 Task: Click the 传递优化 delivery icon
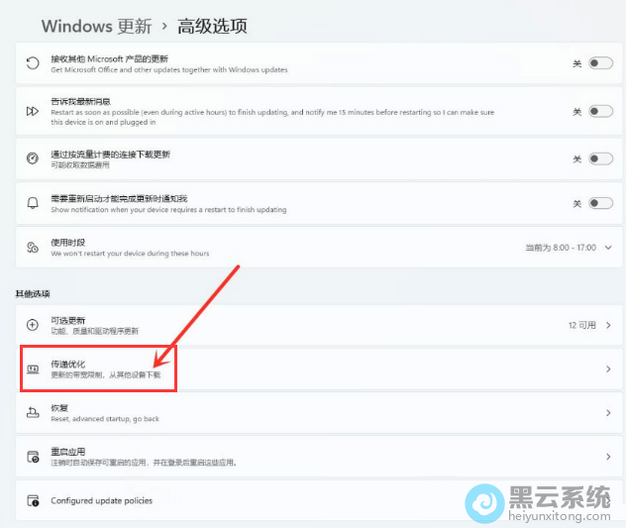33,370
